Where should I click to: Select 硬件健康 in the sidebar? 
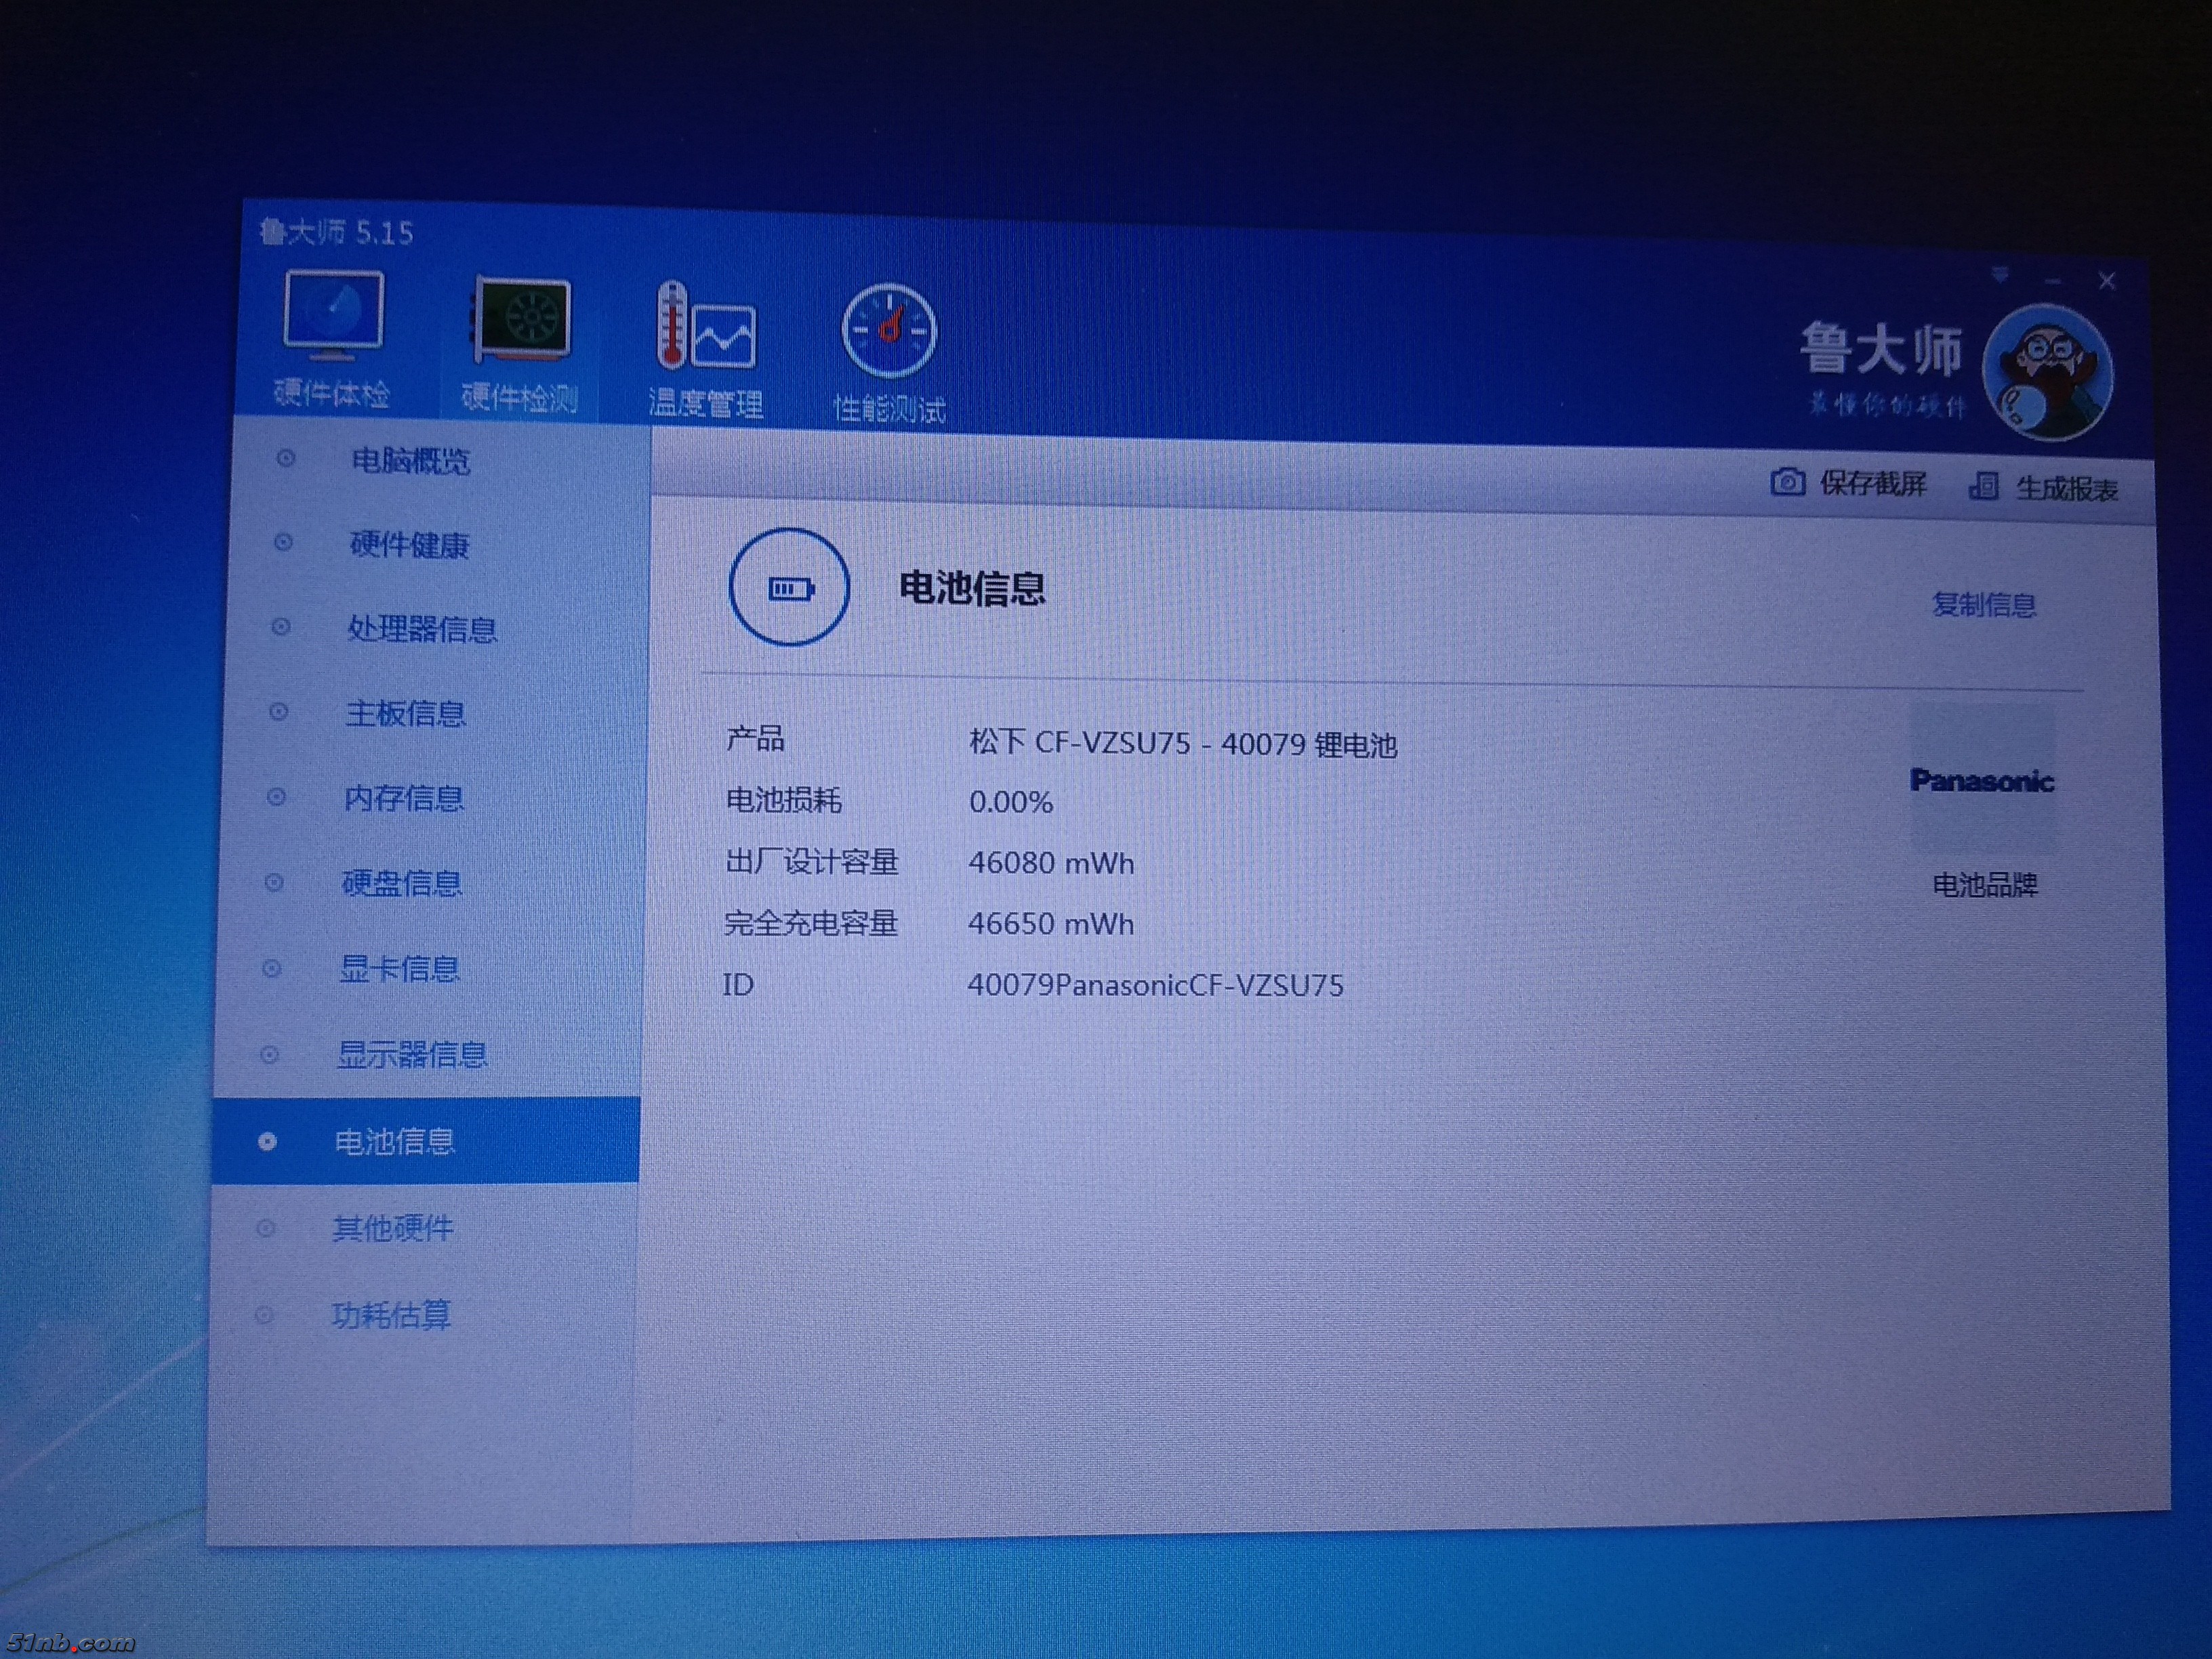[x=409, y=545]
